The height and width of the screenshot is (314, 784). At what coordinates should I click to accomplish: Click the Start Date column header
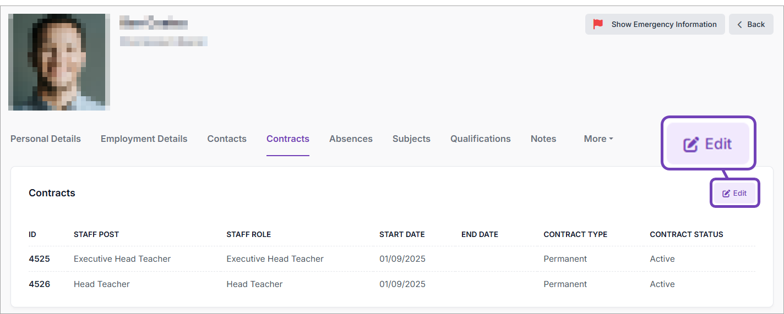click(x=402, y=234)
